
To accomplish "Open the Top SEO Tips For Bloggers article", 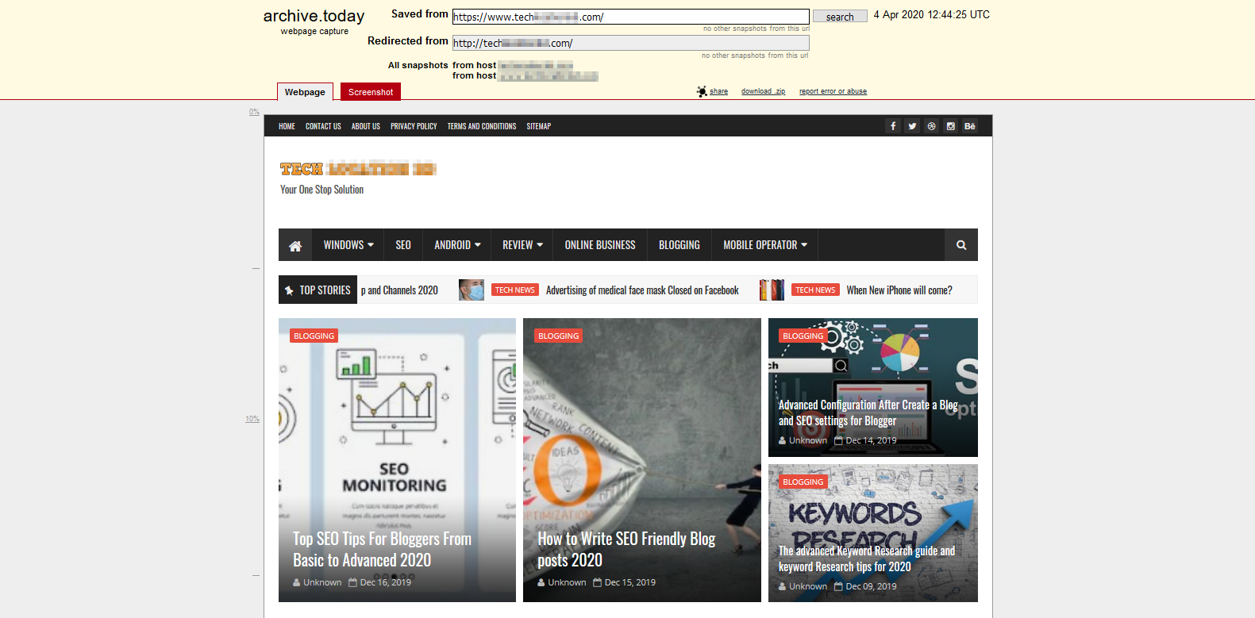I will 382,549.
